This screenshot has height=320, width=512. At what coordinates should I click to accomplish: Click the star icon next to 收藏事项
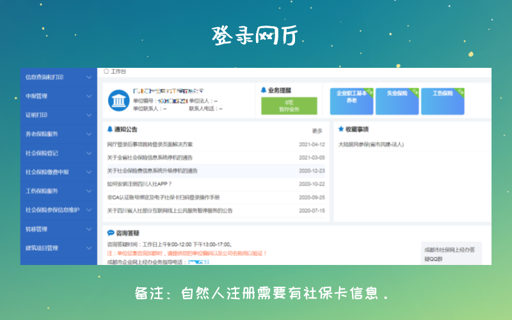(x=340, y=129)
